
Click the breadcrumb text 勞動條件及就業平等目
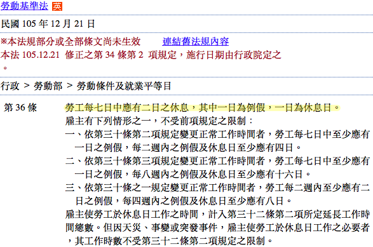pyautogui.click(x=124, y=86)
